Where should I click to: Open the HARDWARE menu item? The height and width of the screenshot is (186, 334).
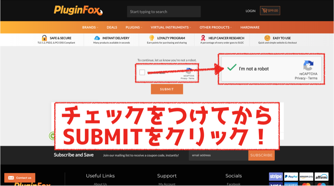coord(250,27)
